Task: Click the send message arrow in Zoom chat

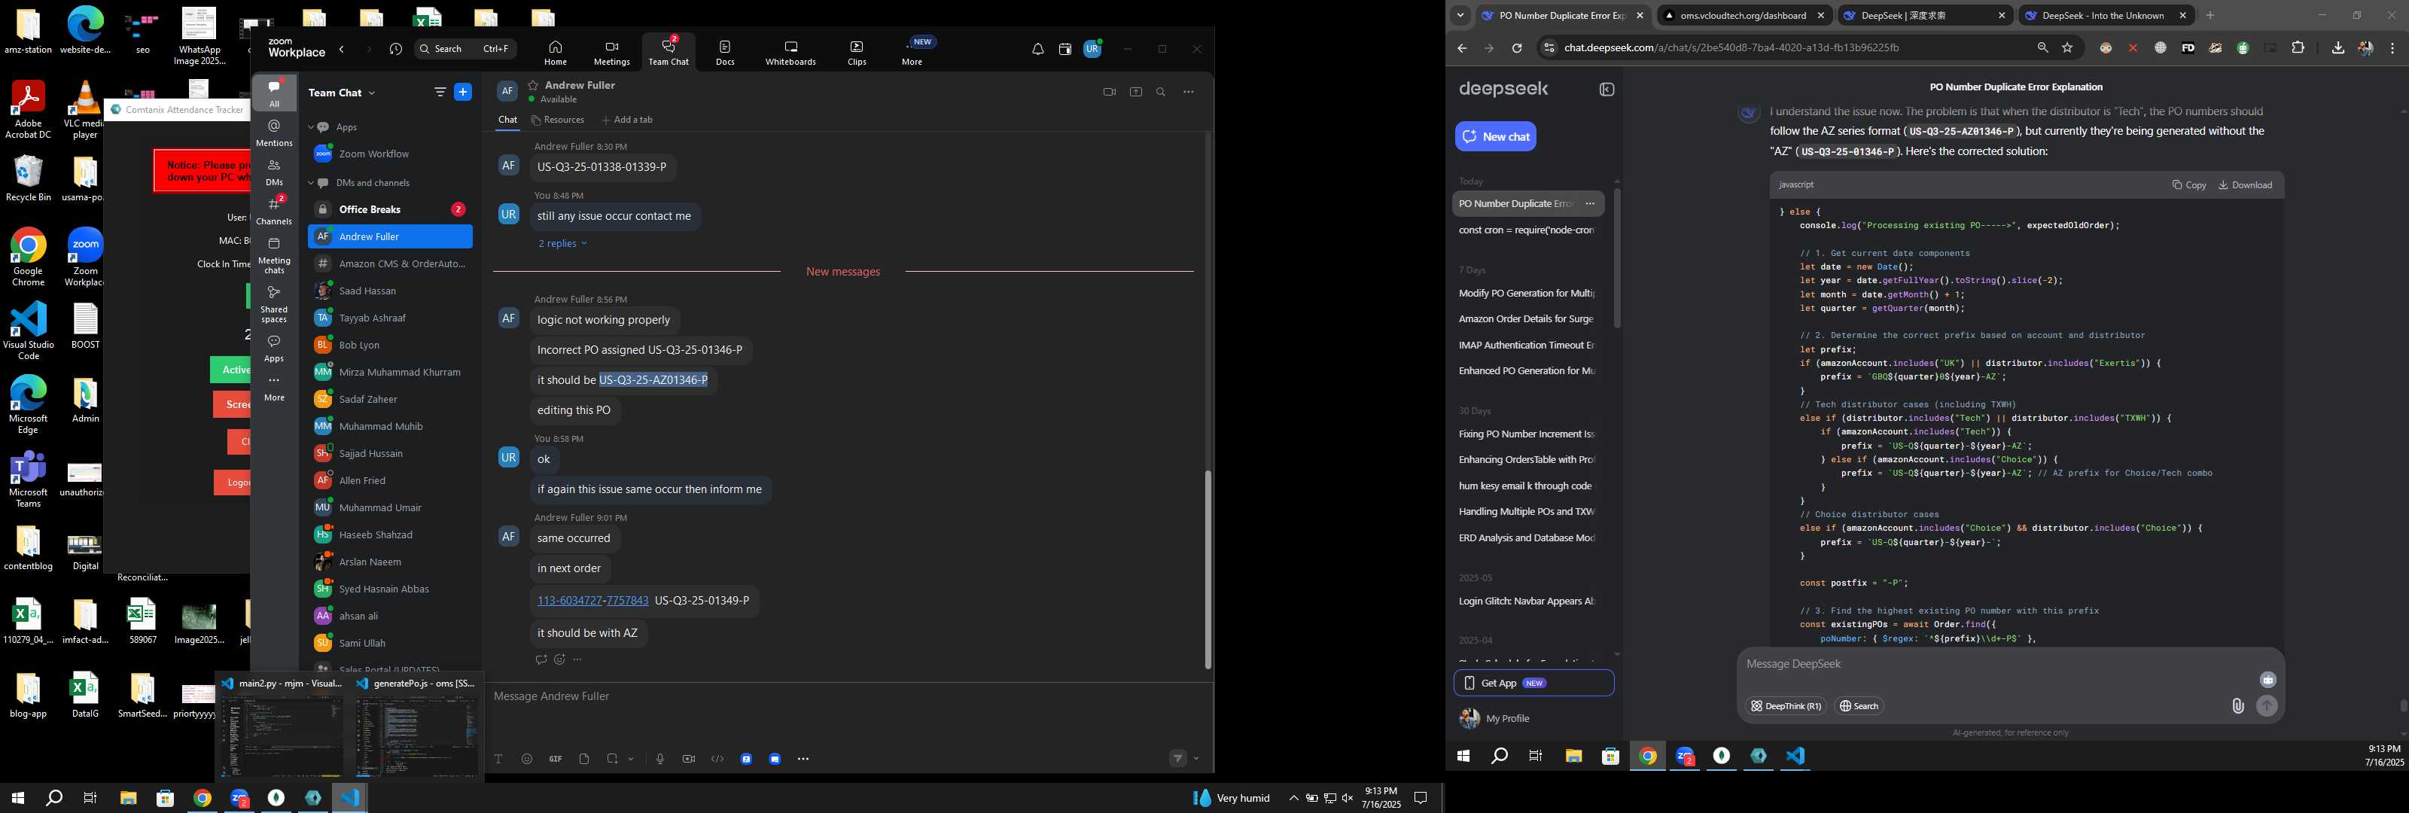Action: point(1178,758)
